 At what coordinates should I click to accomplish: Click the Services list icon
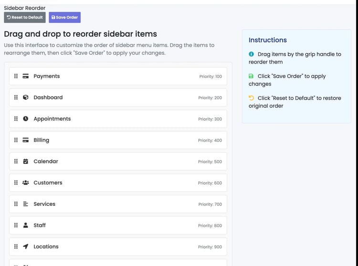point(26,204)
